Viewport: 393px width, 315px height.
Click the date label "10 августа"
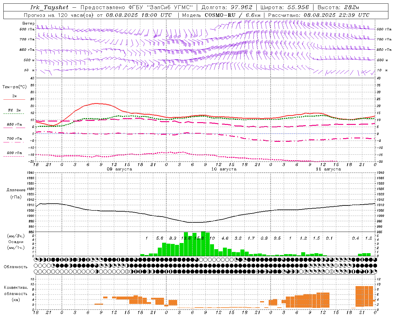[224, 169]
